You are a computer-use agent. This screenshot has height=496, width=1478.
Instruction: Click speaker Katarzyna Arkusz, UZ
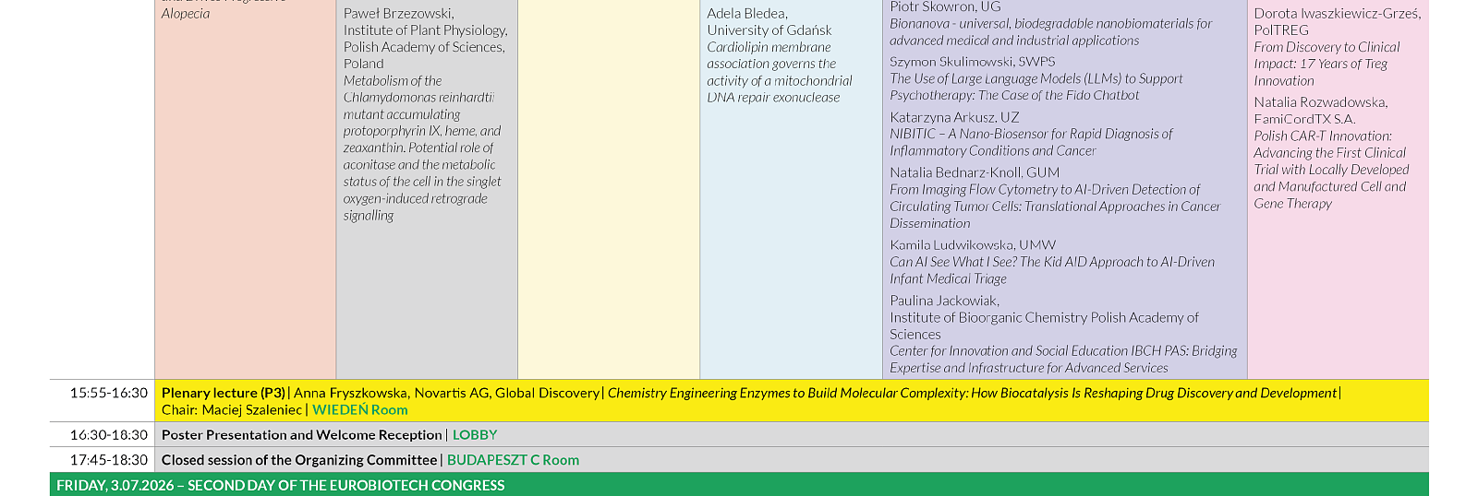click(x=954, y=117)
